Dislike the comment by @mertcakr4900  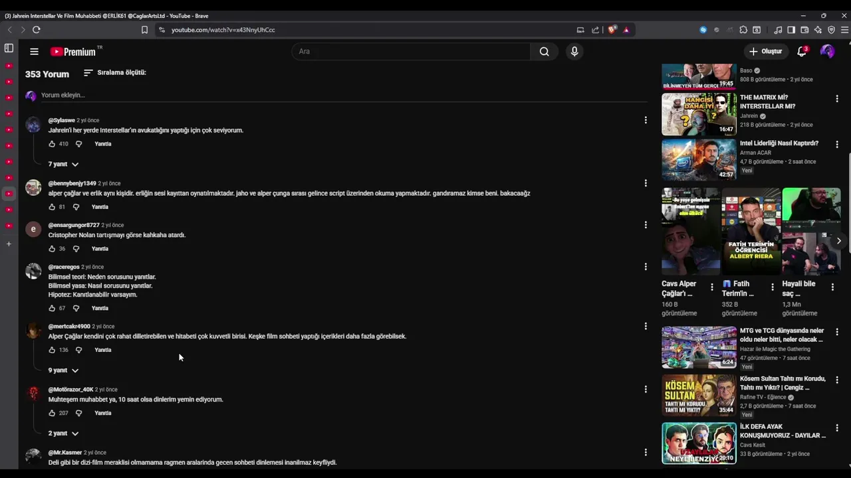pyautogui.click(x=78, y=350)
